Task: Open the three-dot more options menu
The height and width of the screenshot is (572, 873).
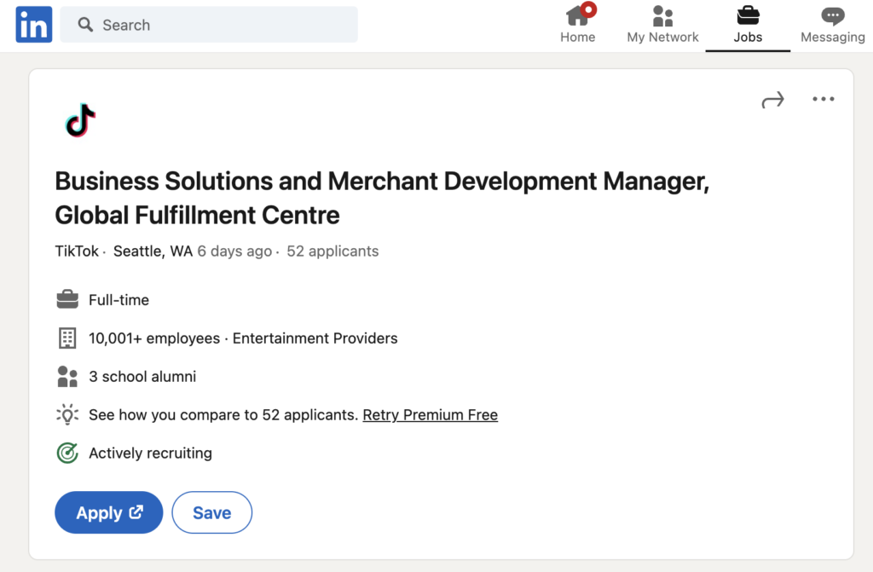Action: [823, 99]
